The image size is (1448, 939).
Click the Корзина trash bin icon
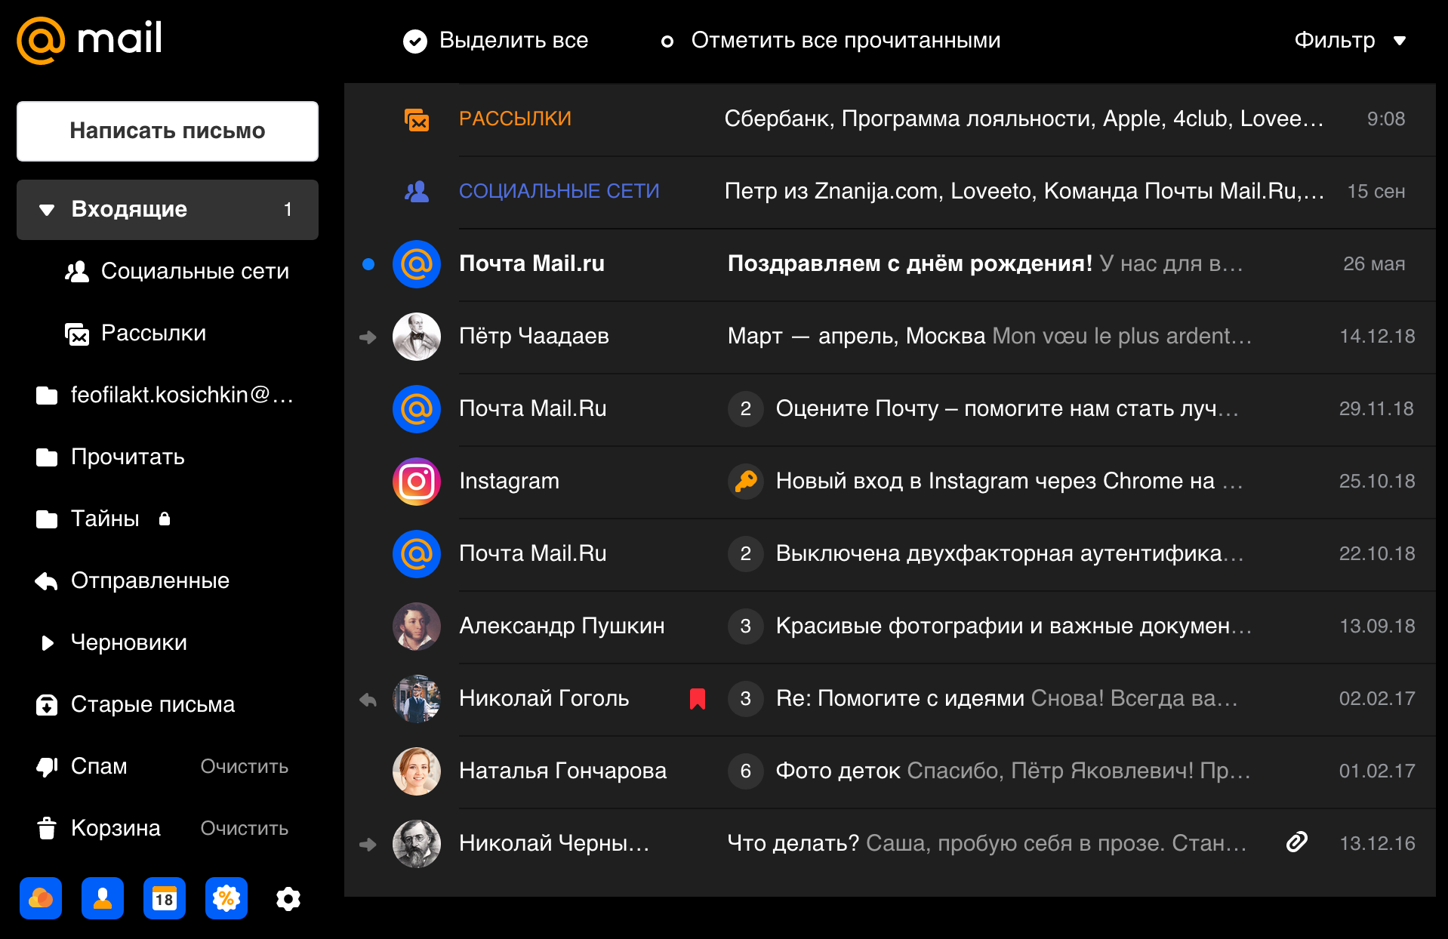(x=47, y=828)
